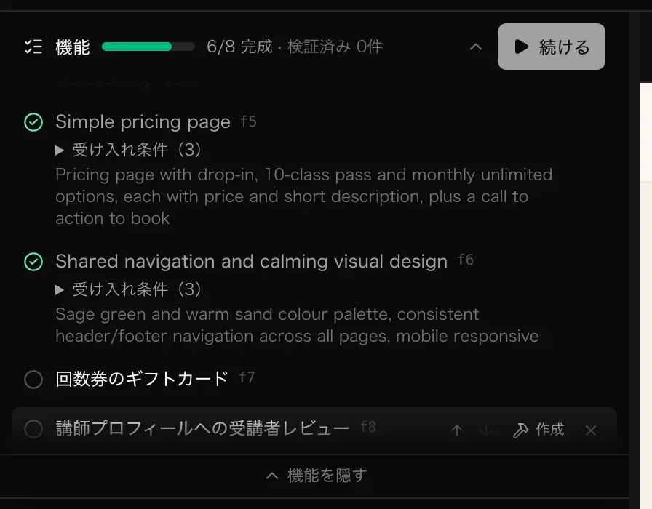
Task: Click the 続ける continue button
Action: [x=552, y=47]
